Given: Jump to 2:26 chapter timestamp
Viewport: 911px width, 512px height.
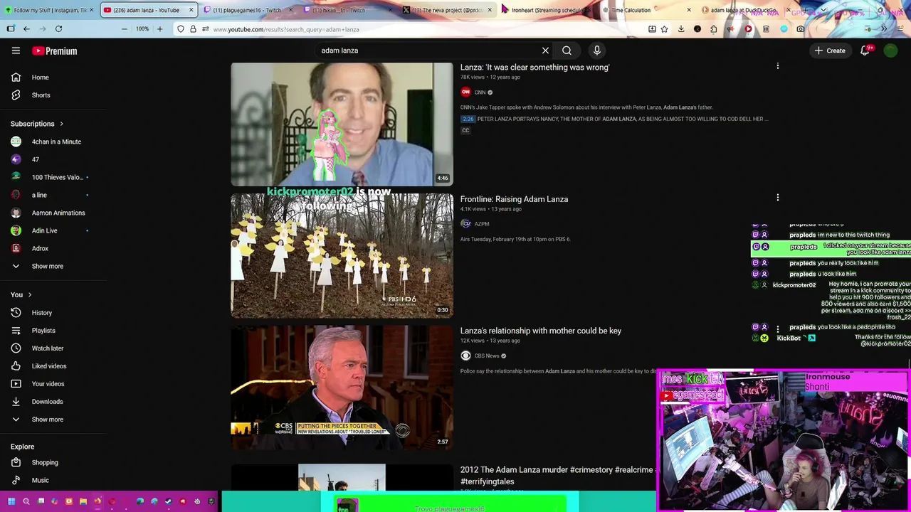Looking at the screenshot, I should pos(468,119).
